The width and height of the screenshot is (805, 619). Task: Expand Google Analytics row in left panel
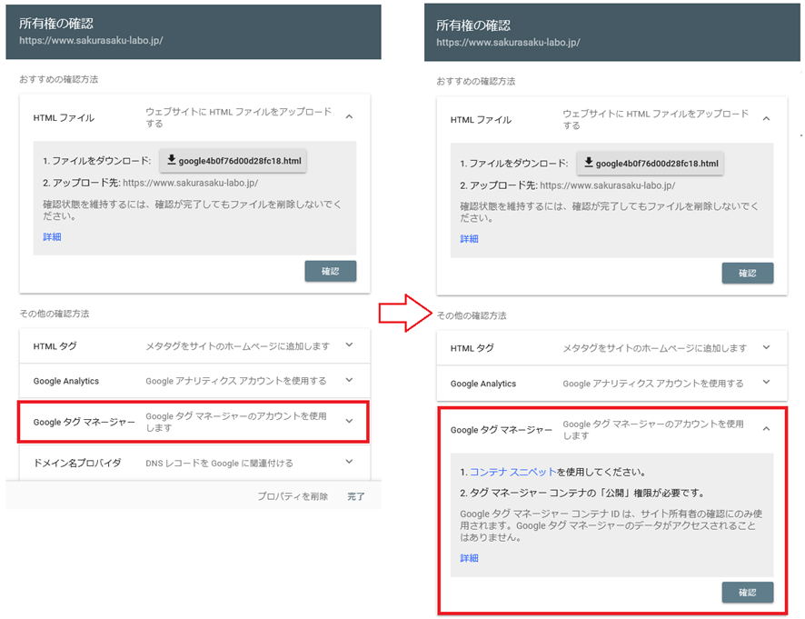click(x=349, y=380)
